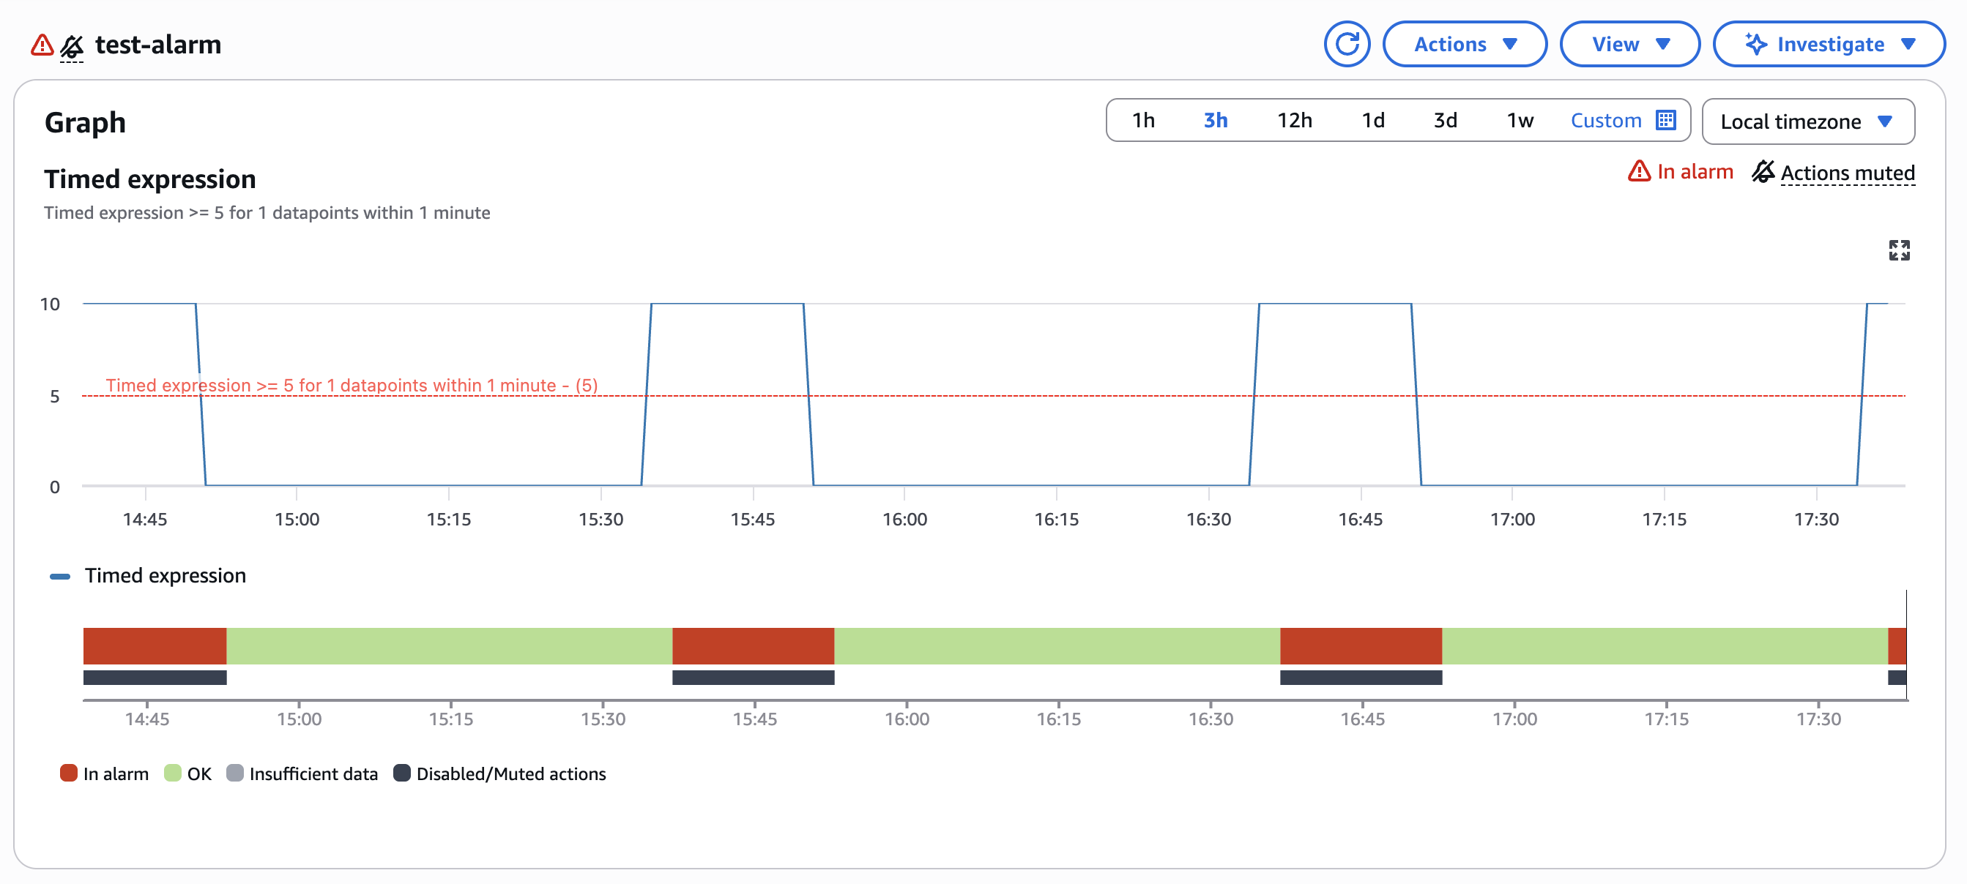
Task: Click the In alarm warning status icon
Action: [x=1639, y=172]
